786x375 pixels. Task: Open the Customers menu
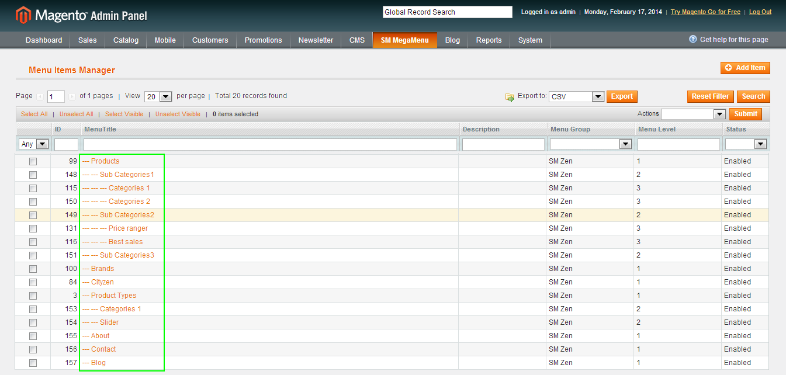click(210, 40)
